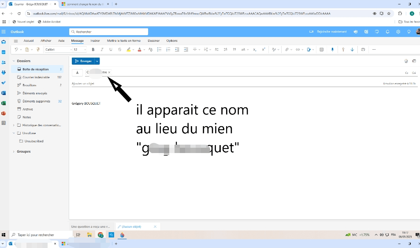Open the Envoyer dropdown arrow

pos(97,61)
